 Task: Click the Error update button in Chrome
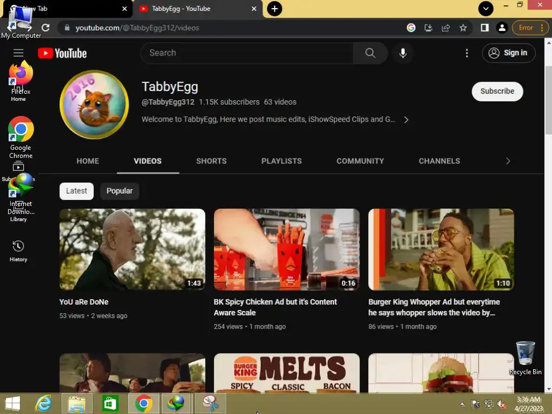tap(530, 27)
